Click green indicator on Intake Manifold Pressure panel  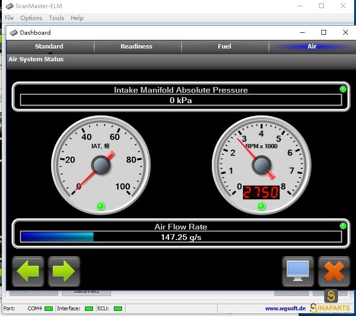click(x=343, y=89)
